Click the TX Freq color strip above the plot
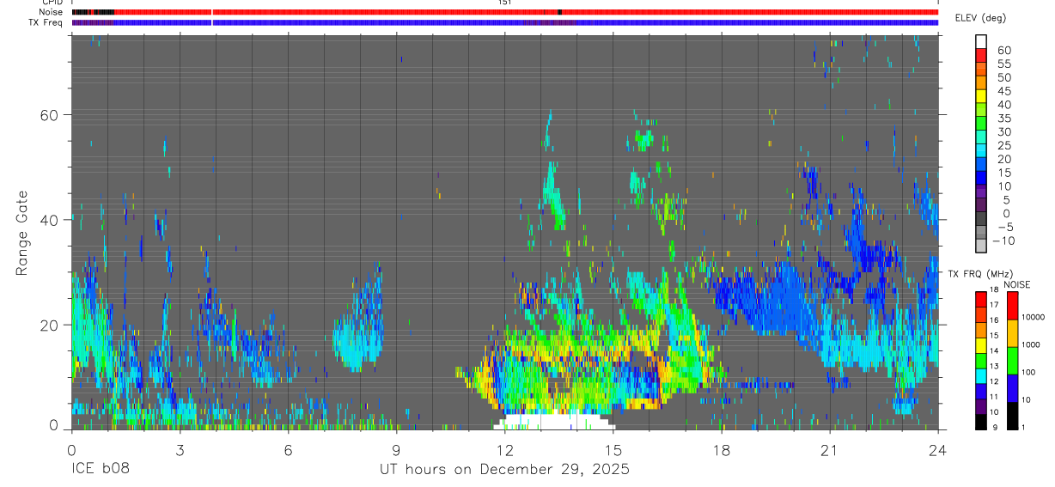 tap(504, 22)
